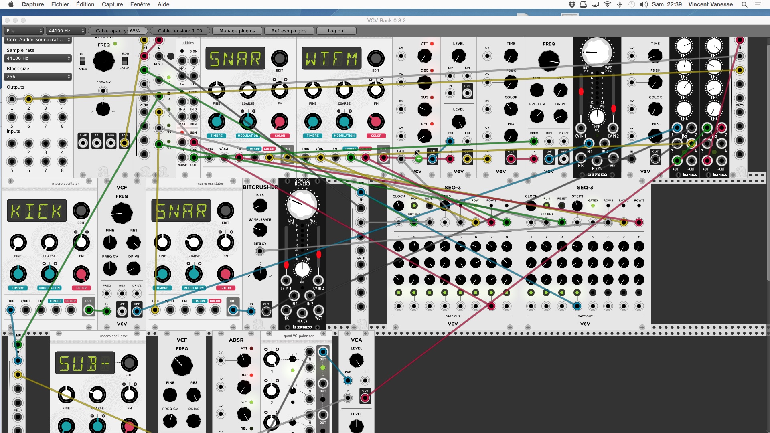
Task: Open the Dropbox menu bar icon
Action: 572,4
